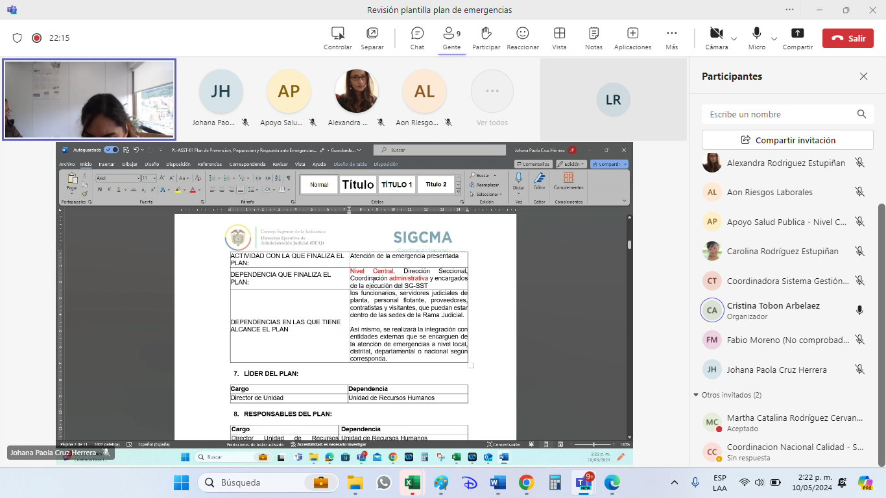Click the yellow highlight color in Word
The image size is (886, 498).
pyautogui.click(x=178, y=190)
